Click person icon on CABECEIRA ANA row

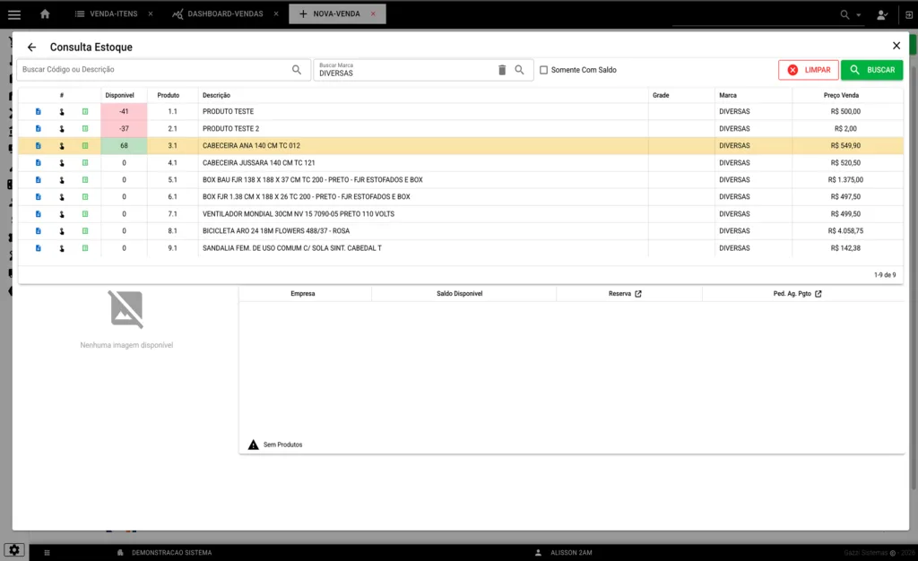(61, 145)
